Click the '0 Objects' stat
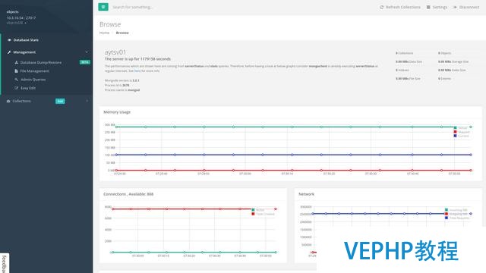This screenshot has height=273, width=486. pos(444,53)
